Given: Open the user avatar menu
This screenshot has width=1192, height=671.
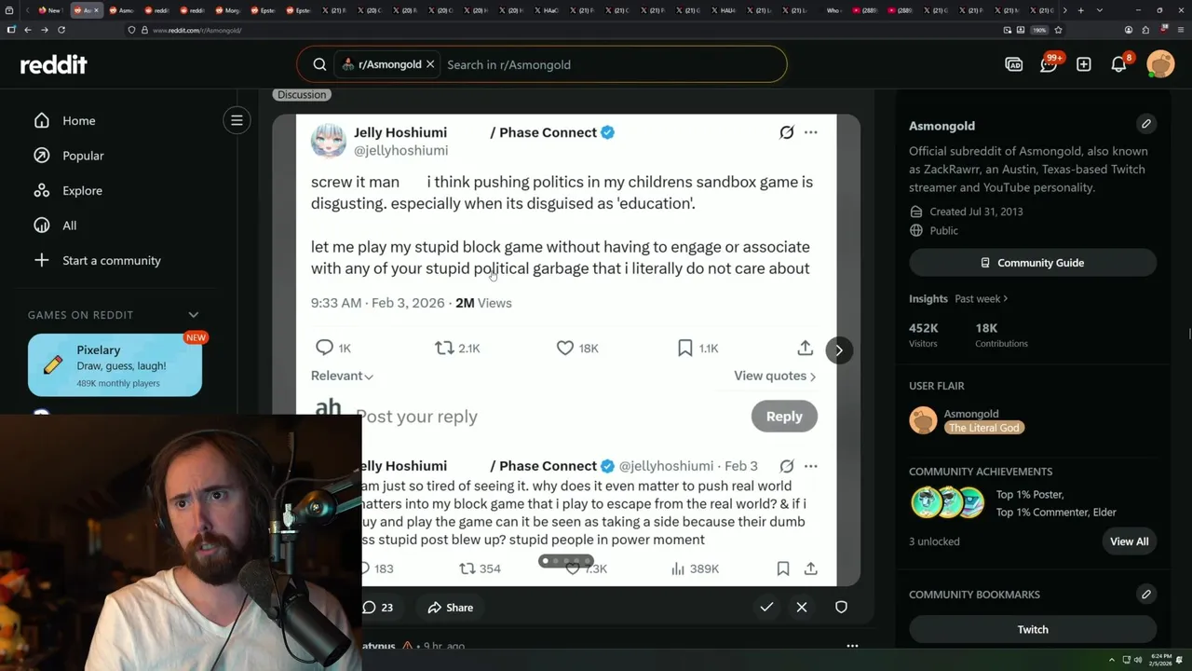Looking at the screenshot, I should click(1160, 64).
